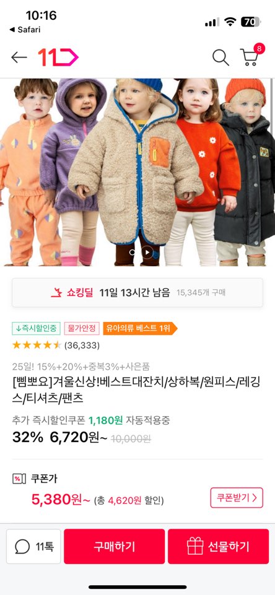
Task: Open the 쇼킹딜 countdown banner
Action: pyautogui.click(x=137, y=293)
